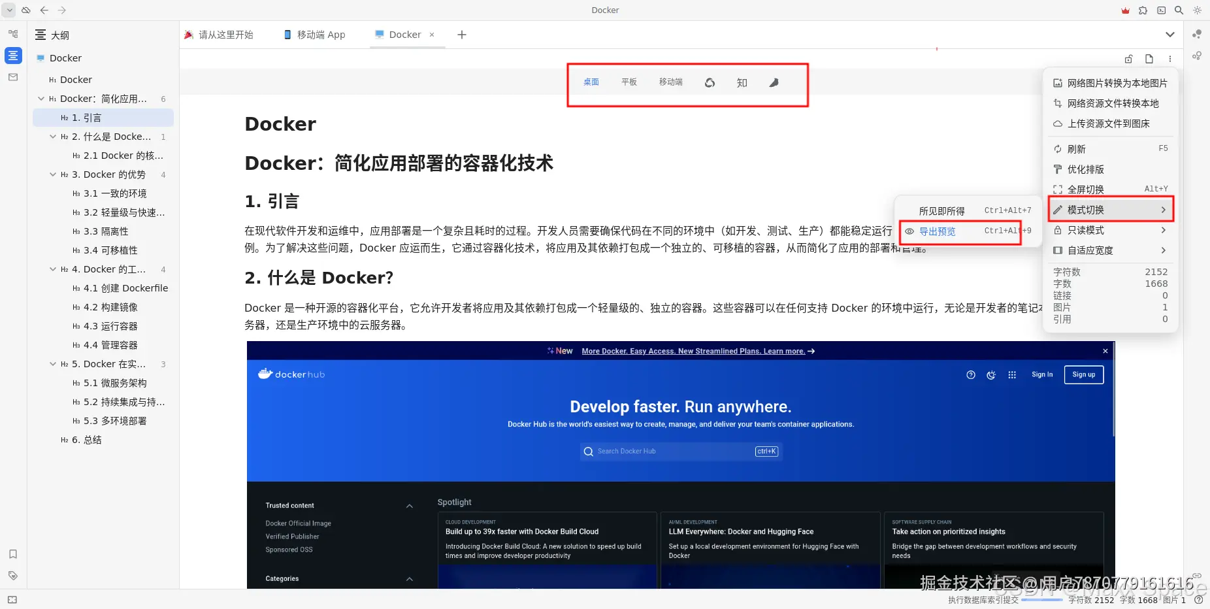Select 平板 preview mode

[x=629, y=82]
